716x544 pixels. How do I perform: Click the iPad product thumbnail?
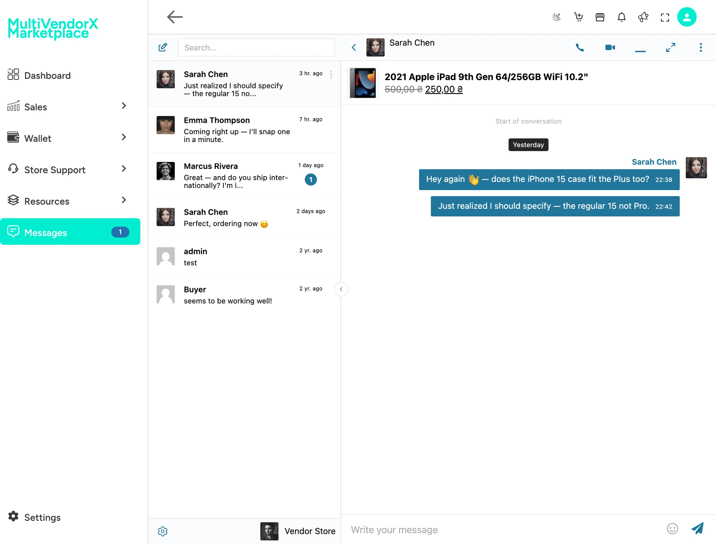pos(363,83)
